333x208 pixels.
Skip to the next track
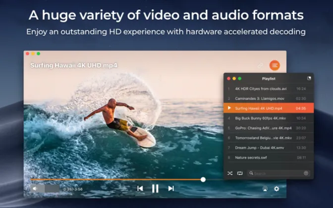171,188
